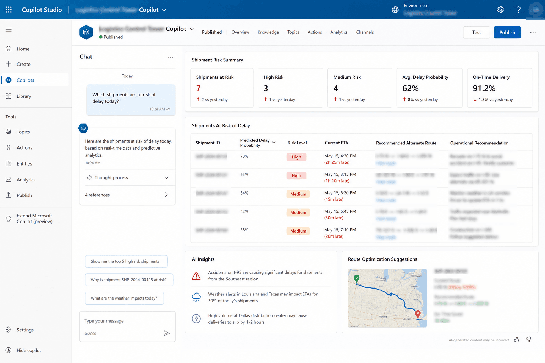The height and width of the screenshot is (363, 545).
Task: Click the '42%' delay probability cell
Action: coord(244,211)
